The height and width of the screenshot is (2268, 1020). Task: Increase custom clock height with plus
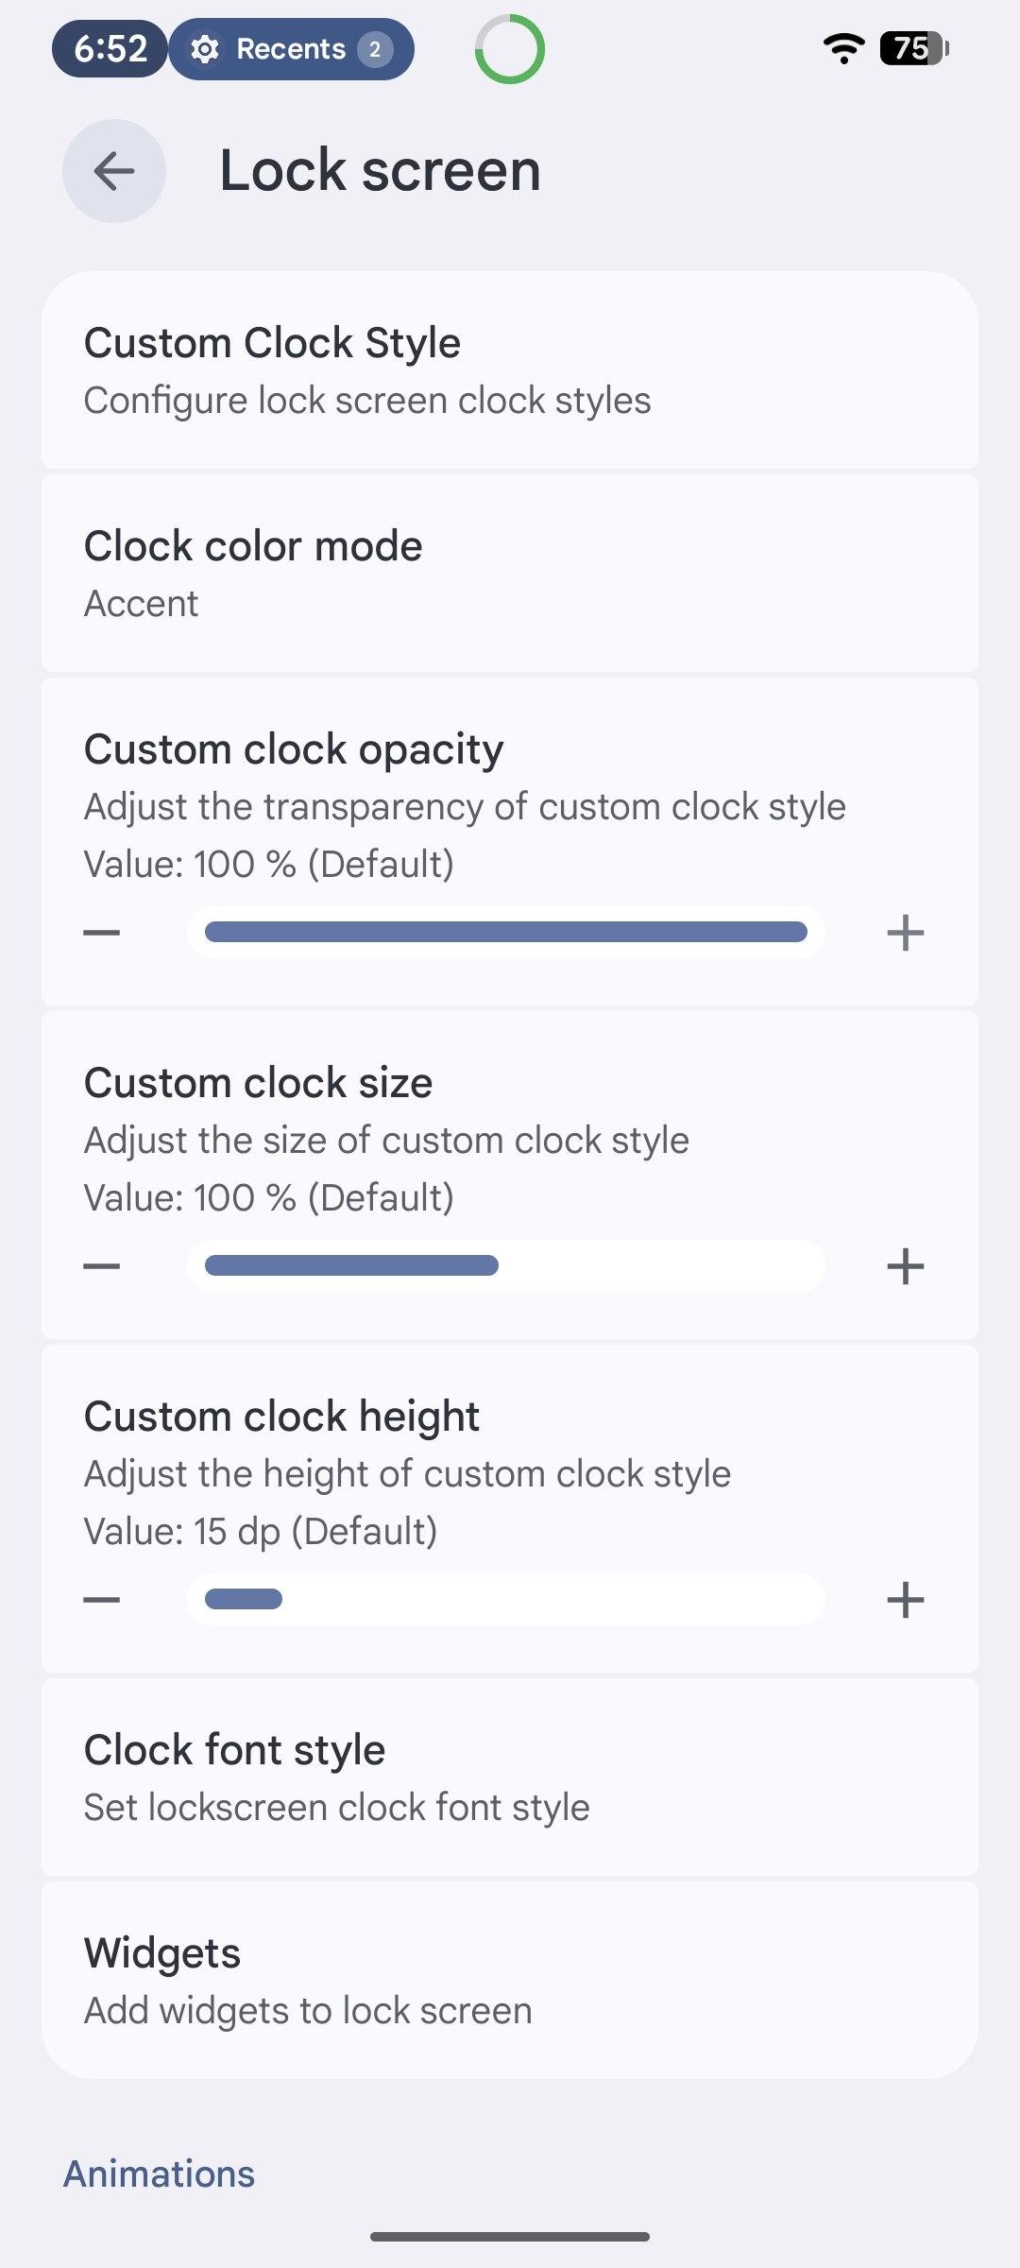905,1600
